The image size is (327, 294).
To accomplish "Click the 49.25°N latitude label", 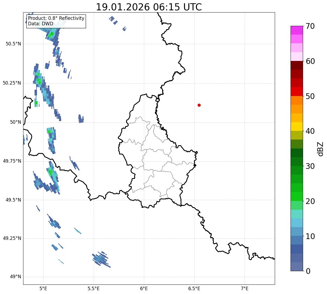I will (x=12, y=238).
